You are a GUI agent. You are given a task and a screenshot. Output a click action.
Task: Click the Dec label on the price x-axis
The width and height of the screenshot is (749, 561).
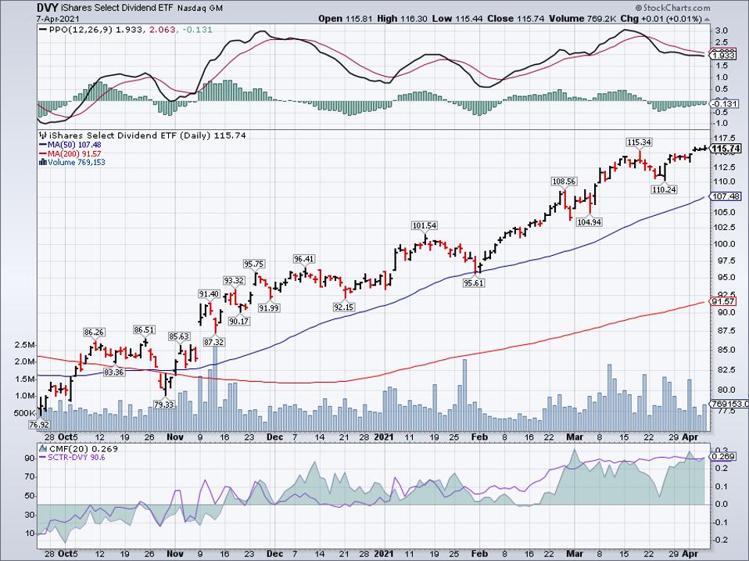[274, 437]
